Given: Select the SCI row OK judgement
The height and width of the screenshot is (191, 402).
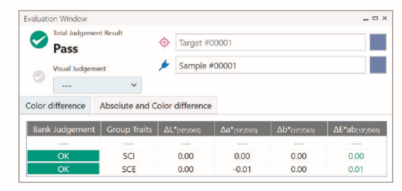Looking at the screenshot, I should point(64,156).
